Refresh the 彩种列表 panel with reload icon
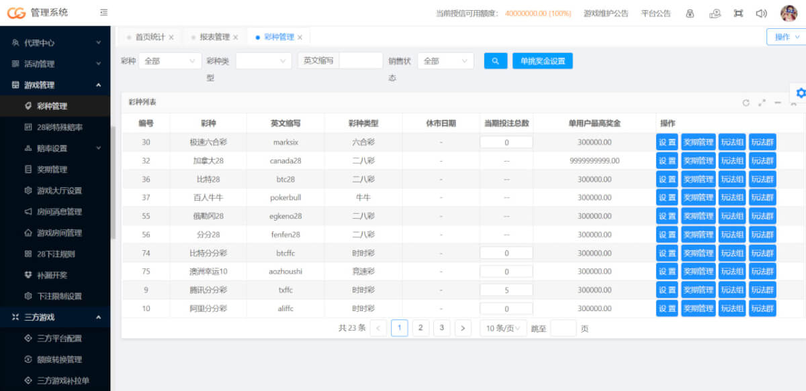Screen dimensions: 806x391 746,103
